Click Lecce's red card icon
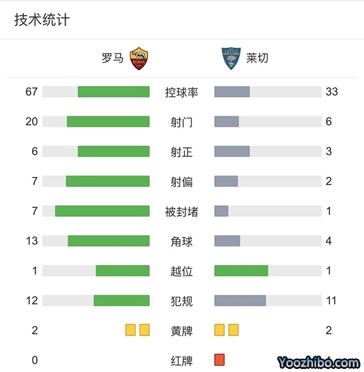This screenshot has width=364, height=372. point(220,360)
